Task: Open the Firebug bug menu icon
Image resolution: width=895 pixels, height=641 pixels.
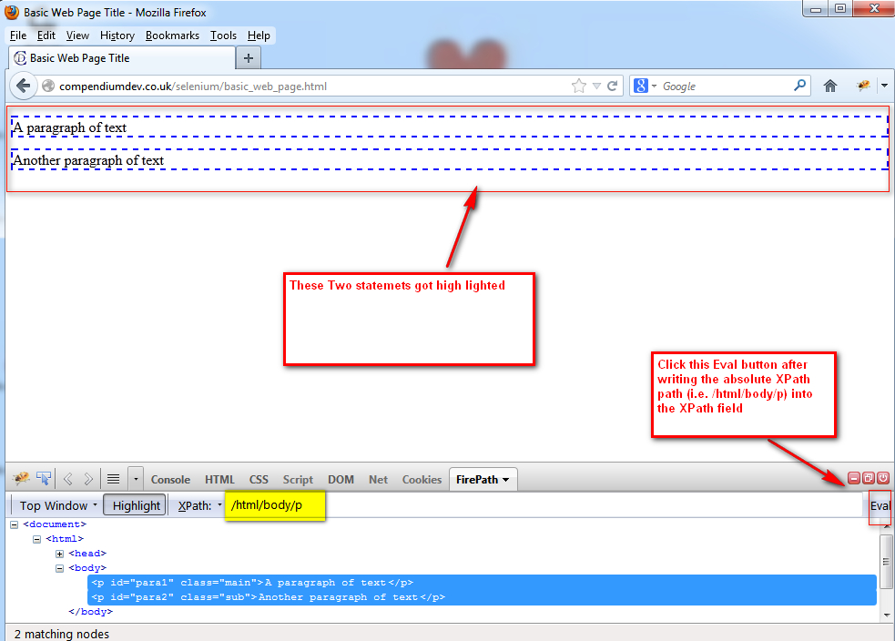Action: [21, 477]
